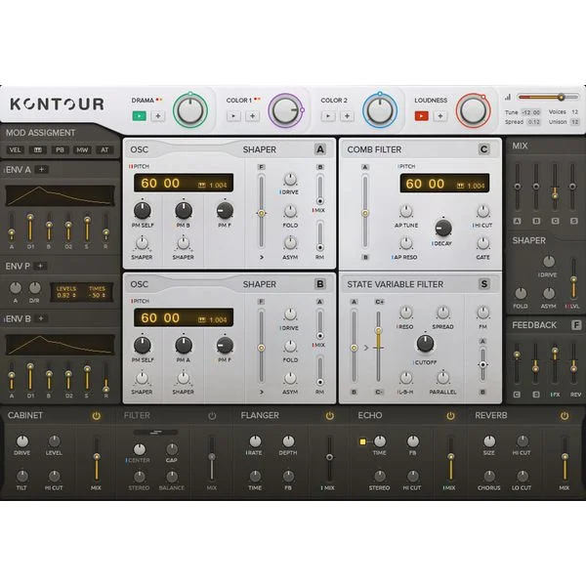This screenshot has width=586, height=586.
Task: Click the MOD ASSIGMENT header
Action: click(x=40, y=133)
